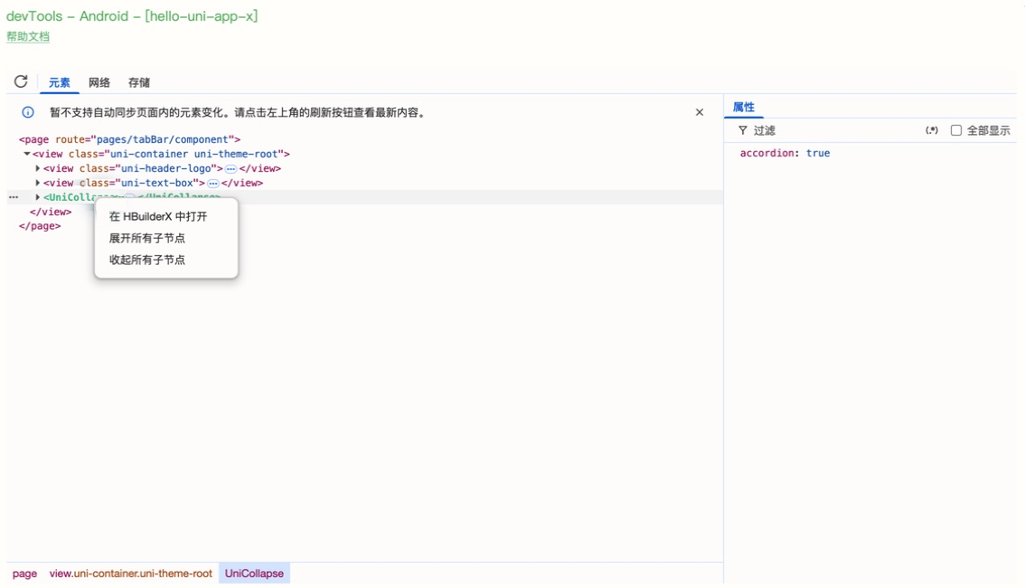Click ellipsis badge in uni-header-logo row
The height and width of the screenshot is (588, 1025).
(230, 169)
